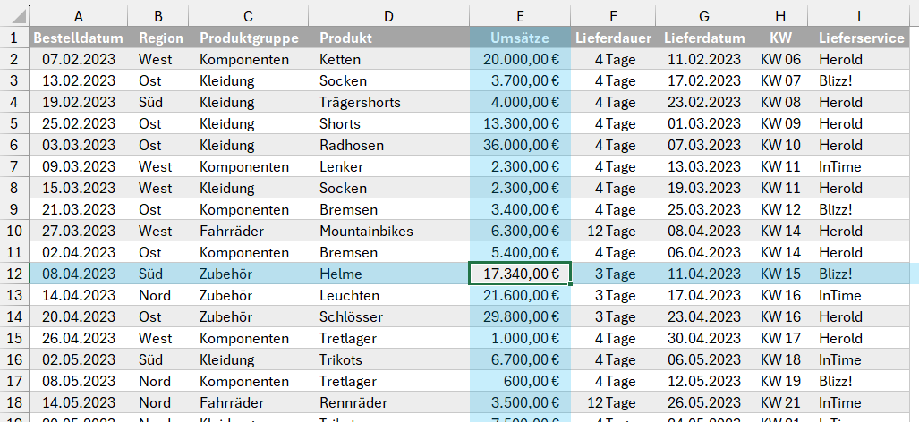Click the Lieferdauer header cell
The width and height of the screenshot is (919, 422).
point(613,38)
